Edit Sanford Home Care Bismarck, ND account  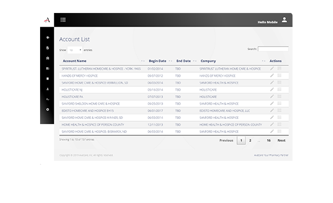pyautogui.click(x=272, y=131)
